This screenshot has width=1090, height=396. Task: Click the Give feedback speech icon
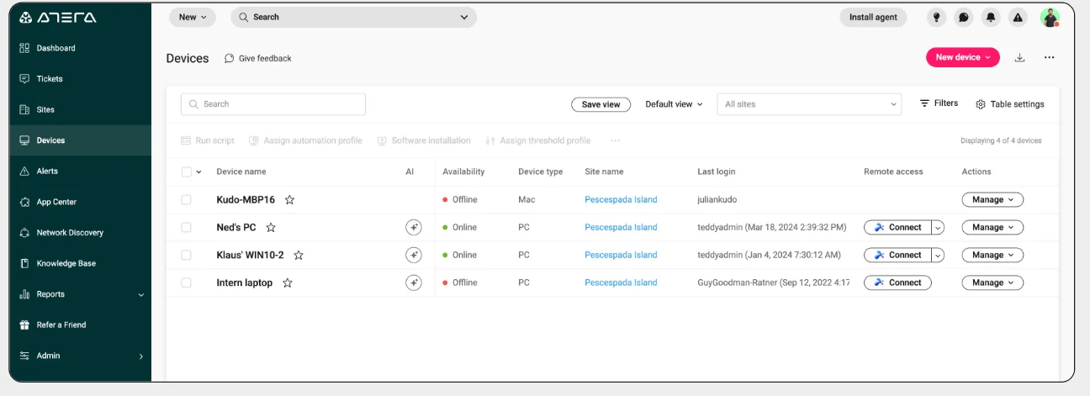[x=230, y=58]
